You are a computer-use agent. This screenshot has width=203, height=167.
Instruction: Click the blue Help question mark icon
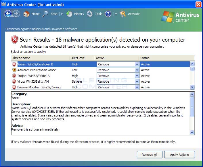[108, 14]
